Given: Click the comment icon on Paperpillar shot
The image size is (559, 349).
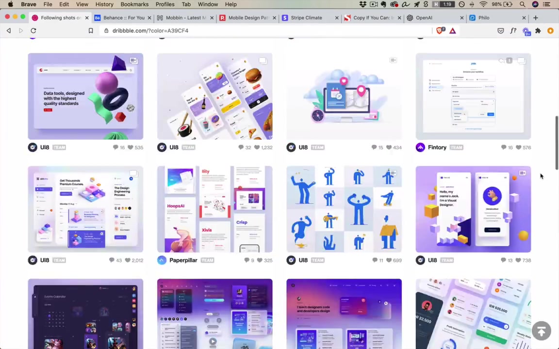Looking at the screenshot, I should coord(247,260).
